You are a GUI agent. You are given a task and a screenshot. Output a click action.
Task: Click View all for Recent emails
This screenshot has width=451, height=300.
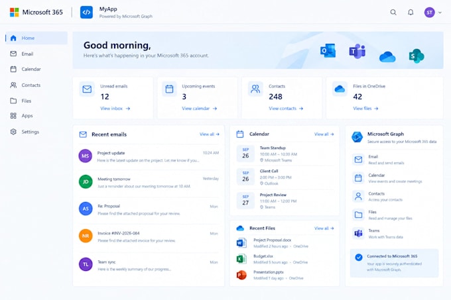pyautogui.click(x=210, y=134)
